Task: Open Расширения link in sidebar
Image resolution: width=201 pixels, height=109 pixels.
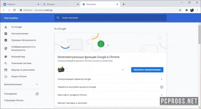Action: (x=10, y=94)
